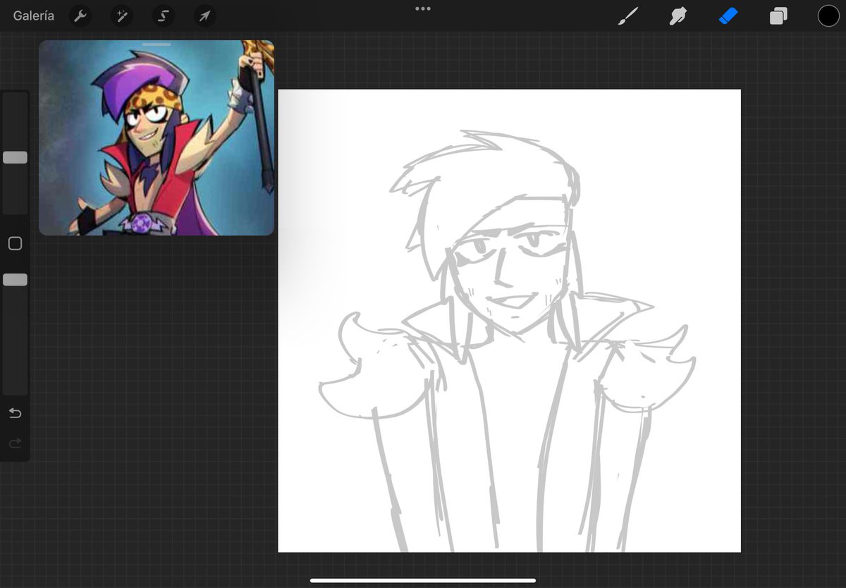The image size is (846, 588).
Task: Open the Layers panel
Action: 778,16
